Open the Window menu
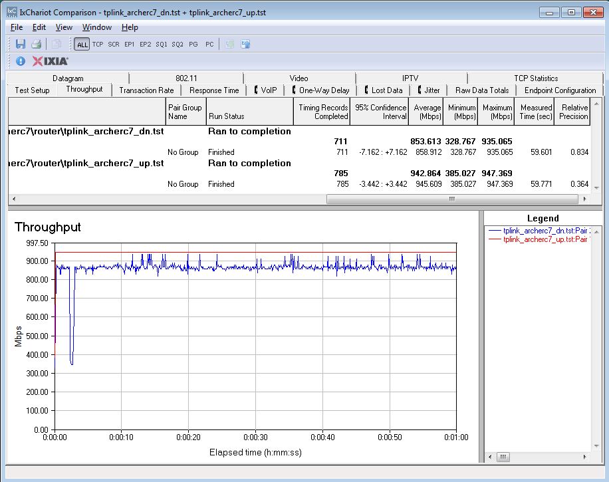Image resolution: width=609 pixels, height=482 pixels. (x=96, y=27)
